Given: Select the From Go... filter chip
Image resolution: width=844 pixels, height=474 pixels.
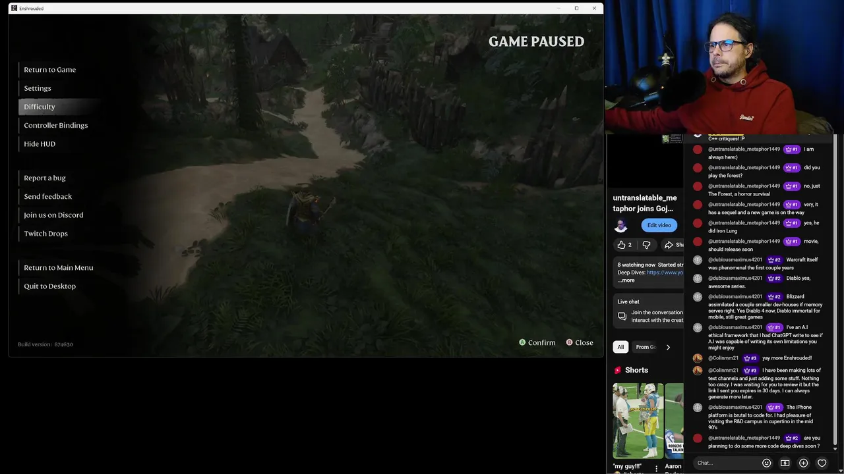Looking at the screenshot, I should (x=646, y=347).
